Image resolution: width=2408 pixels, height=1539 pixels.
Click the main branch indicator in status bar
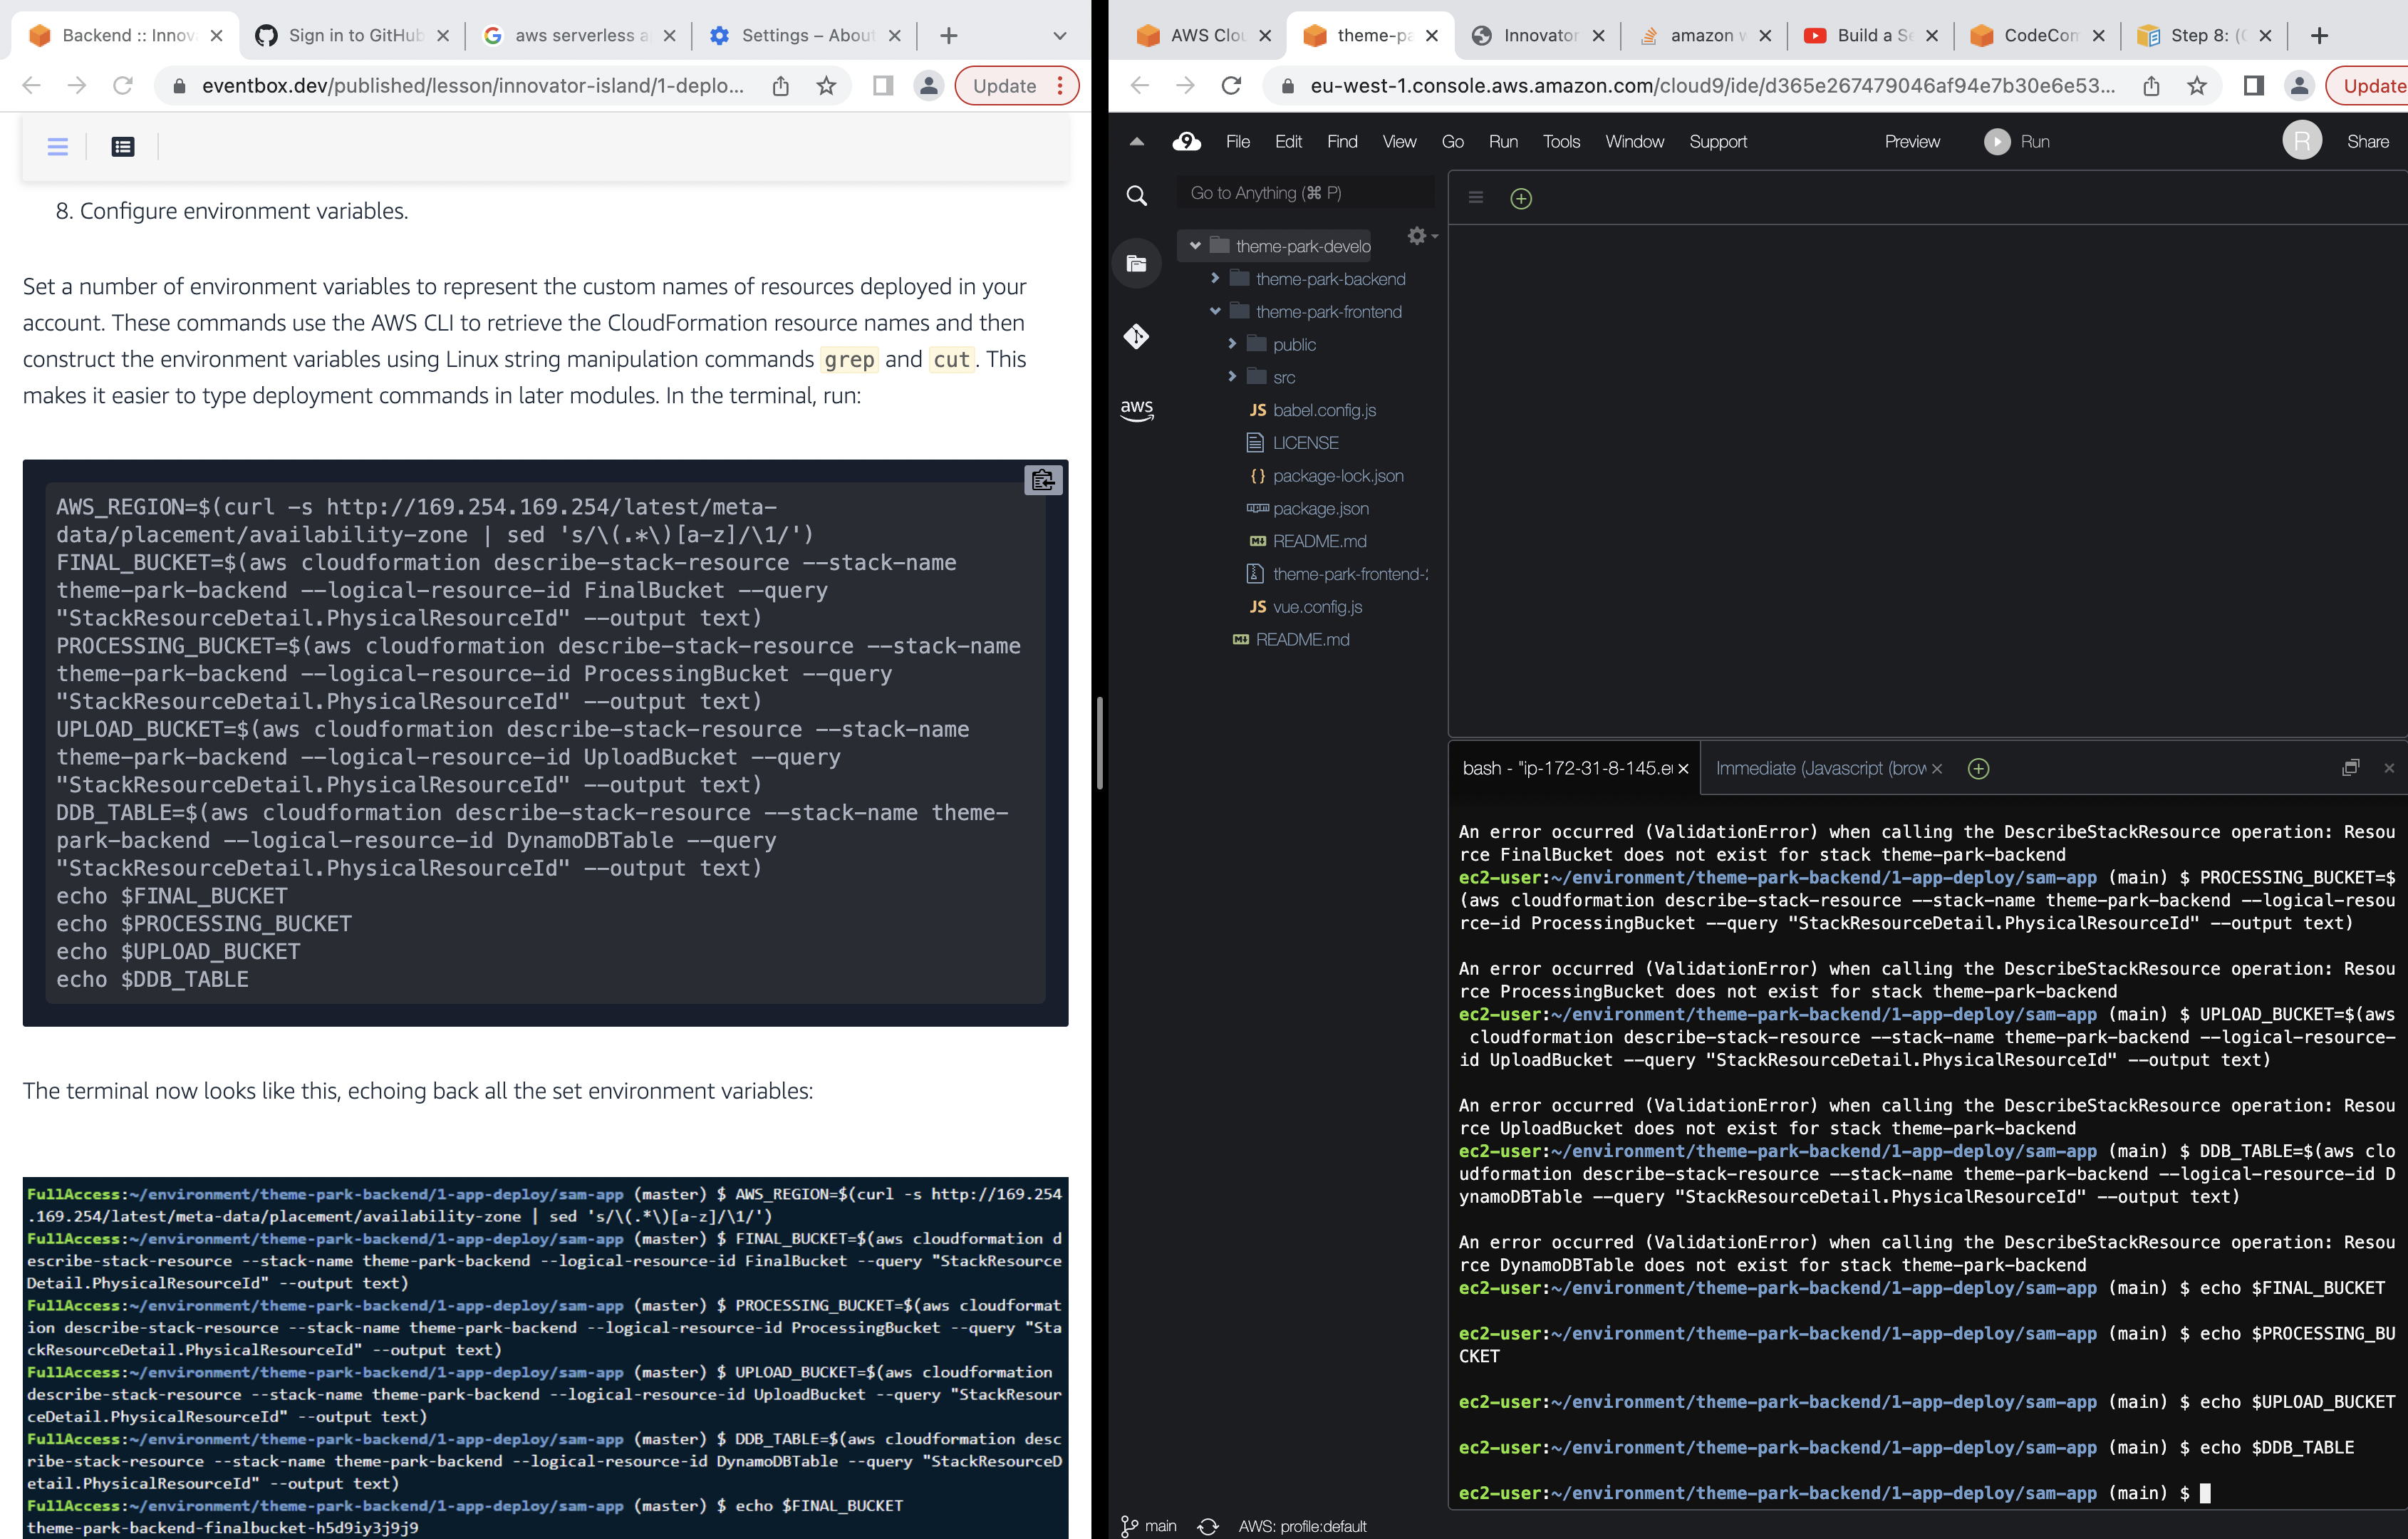[1148, 1526]
